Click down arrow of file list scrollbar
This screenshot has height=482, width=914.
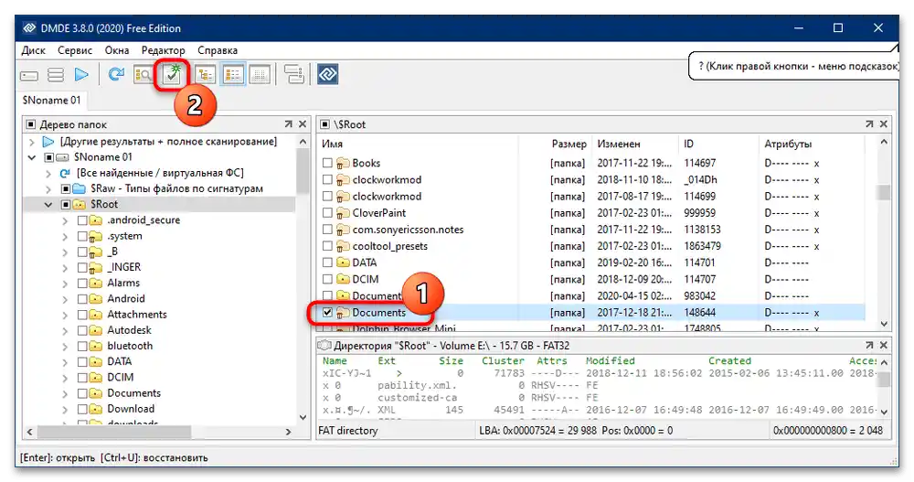click(x=884, y=324)
